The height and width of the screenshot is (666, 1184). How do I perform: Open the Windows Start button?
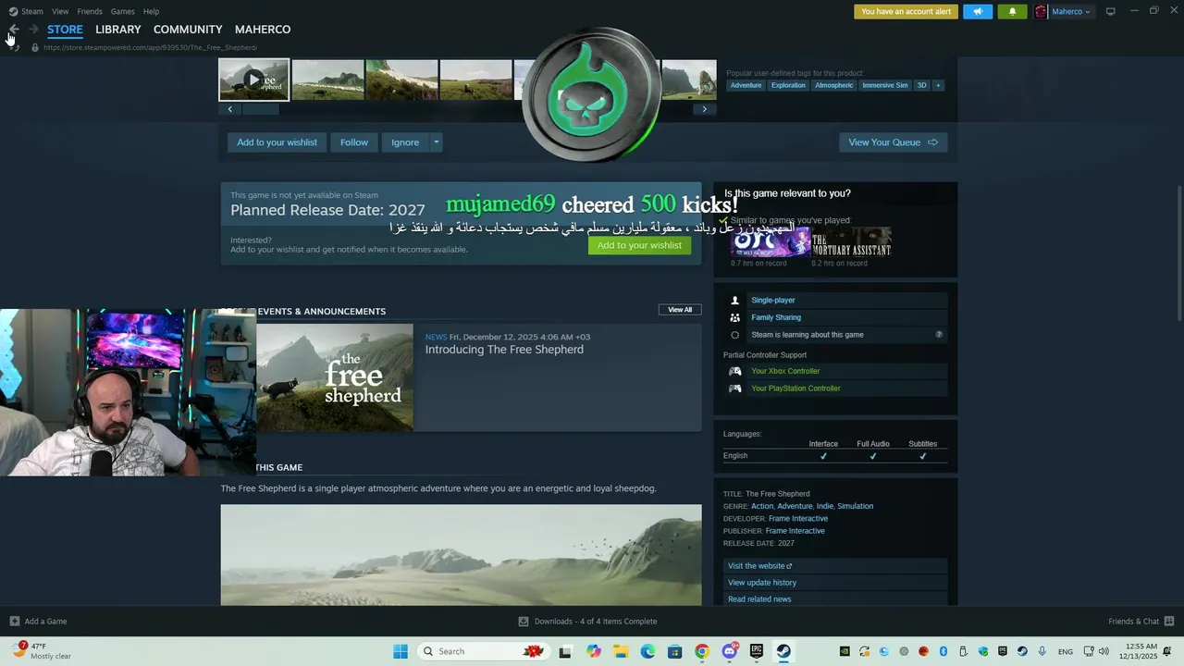point(400,651)
